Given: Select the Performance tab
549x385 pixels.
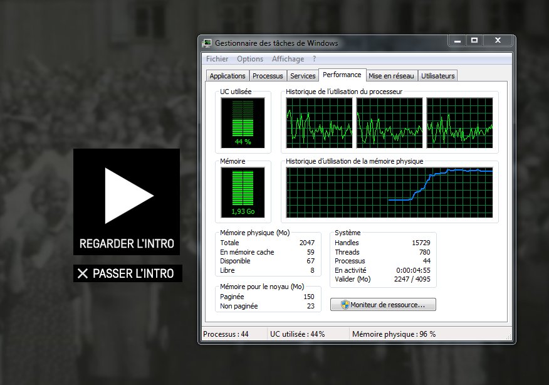Looking at the screenshot, I should point(342,75).
